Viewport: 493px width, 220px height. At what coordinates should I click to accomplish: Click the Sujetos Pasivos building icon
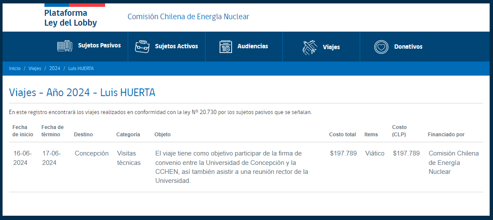(x=65, y=46)
